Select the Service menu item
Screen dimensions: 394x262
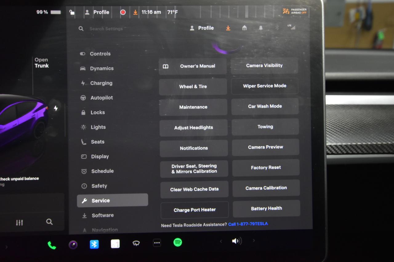pos(112,201)
